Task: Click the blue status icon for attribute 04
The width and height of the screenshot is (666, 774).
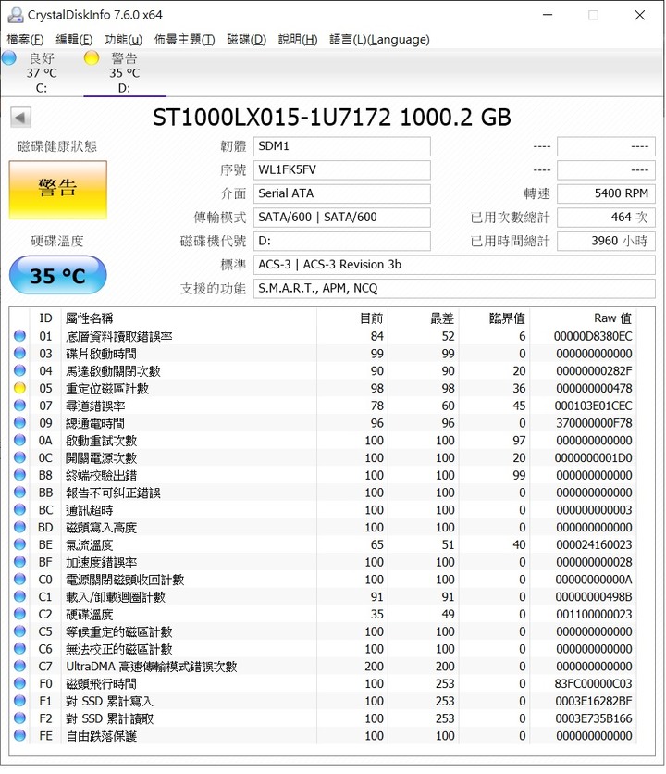Action: (19, 370)
